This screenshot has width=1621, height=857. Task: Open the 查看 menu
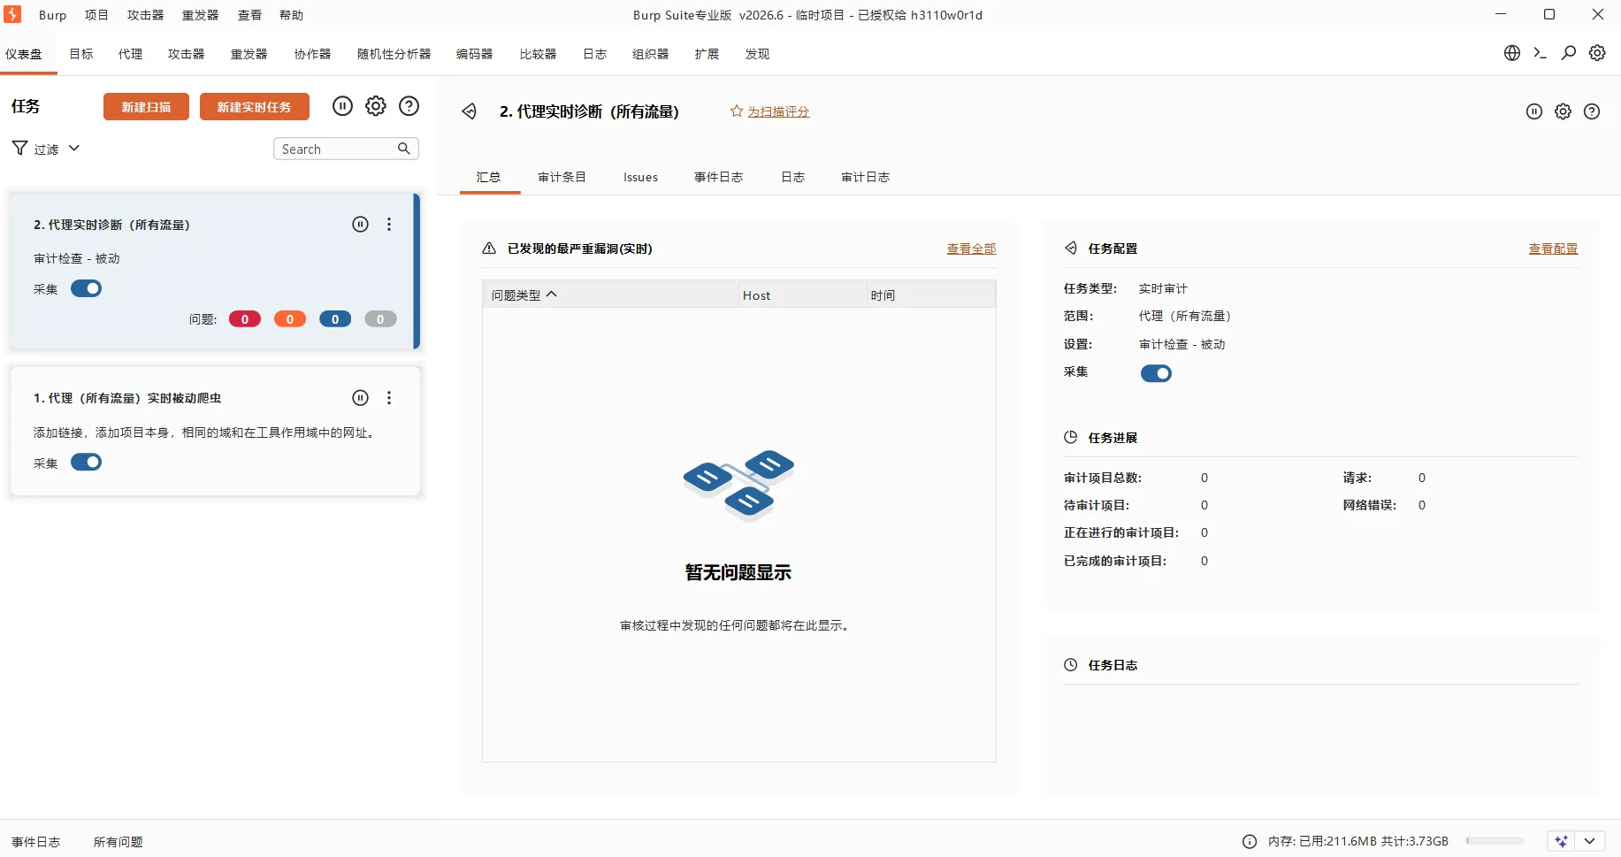click(x=249, y=15)
